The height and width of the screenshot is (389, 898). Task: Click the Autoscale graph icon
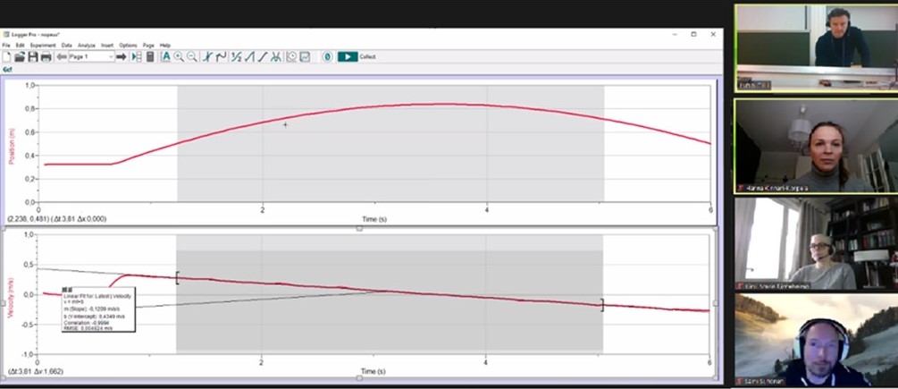pyautogui.click(x=166, y=56)
